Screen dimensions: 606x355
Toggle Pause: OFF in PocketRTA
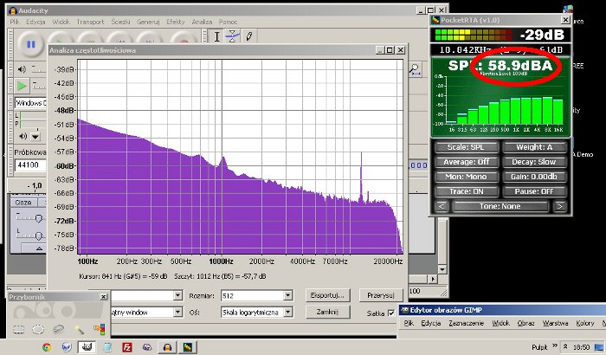tap(534, 191)
